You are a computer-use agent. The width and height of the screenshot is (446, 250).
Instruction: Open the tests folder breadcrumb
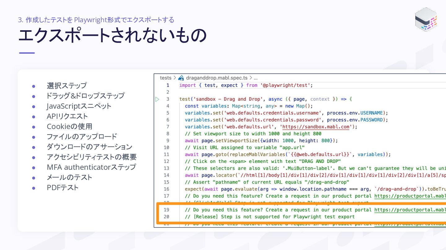[166, 78]
